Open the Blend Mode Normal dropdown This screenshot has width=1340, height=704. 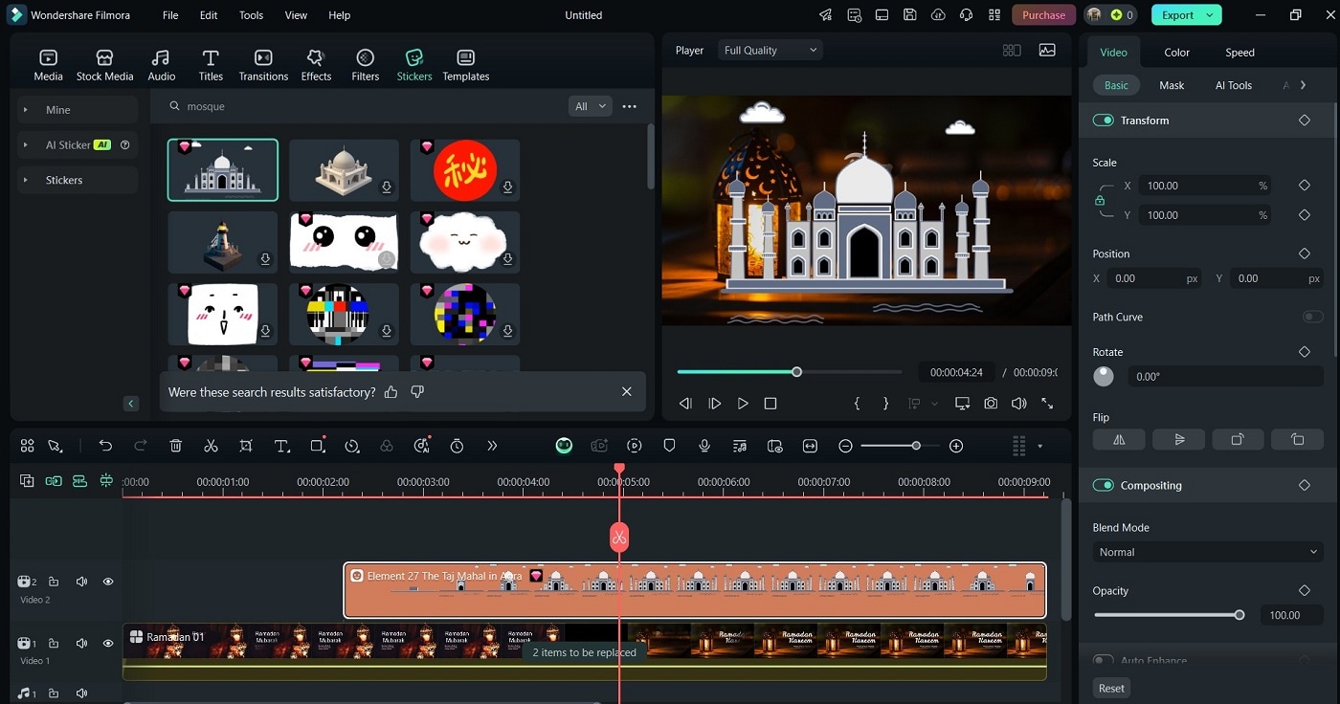coord(1208,552)
